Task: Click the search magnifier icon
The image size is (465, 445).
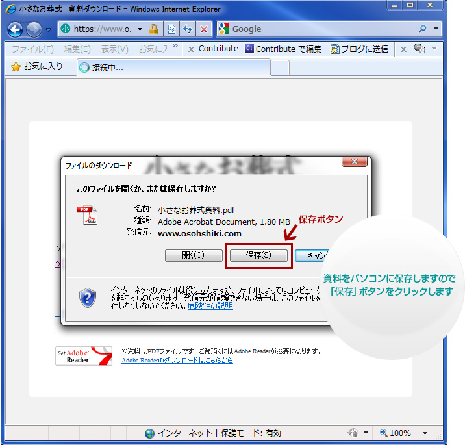Action: click(x=422, y=29)
